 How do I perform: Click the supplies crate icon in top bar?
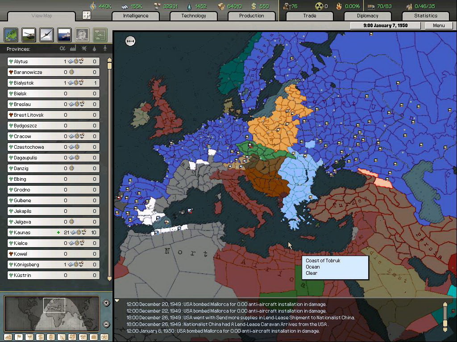(221, 6)
